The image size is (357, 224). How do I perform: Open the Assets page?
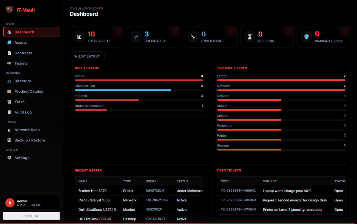[32, 42]
